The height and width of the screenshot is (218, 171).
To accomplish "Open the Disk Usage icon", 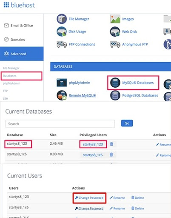I will pos(62,32).
